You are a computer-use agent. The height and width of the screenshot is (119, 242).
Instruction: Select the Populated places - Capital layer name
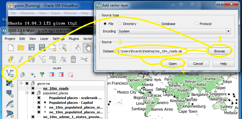tap(71, 103)
